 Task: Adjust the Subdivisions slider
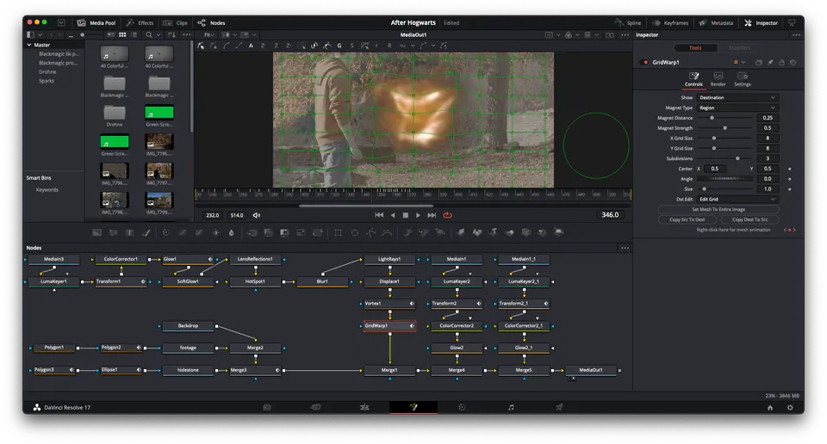point(725,158)
